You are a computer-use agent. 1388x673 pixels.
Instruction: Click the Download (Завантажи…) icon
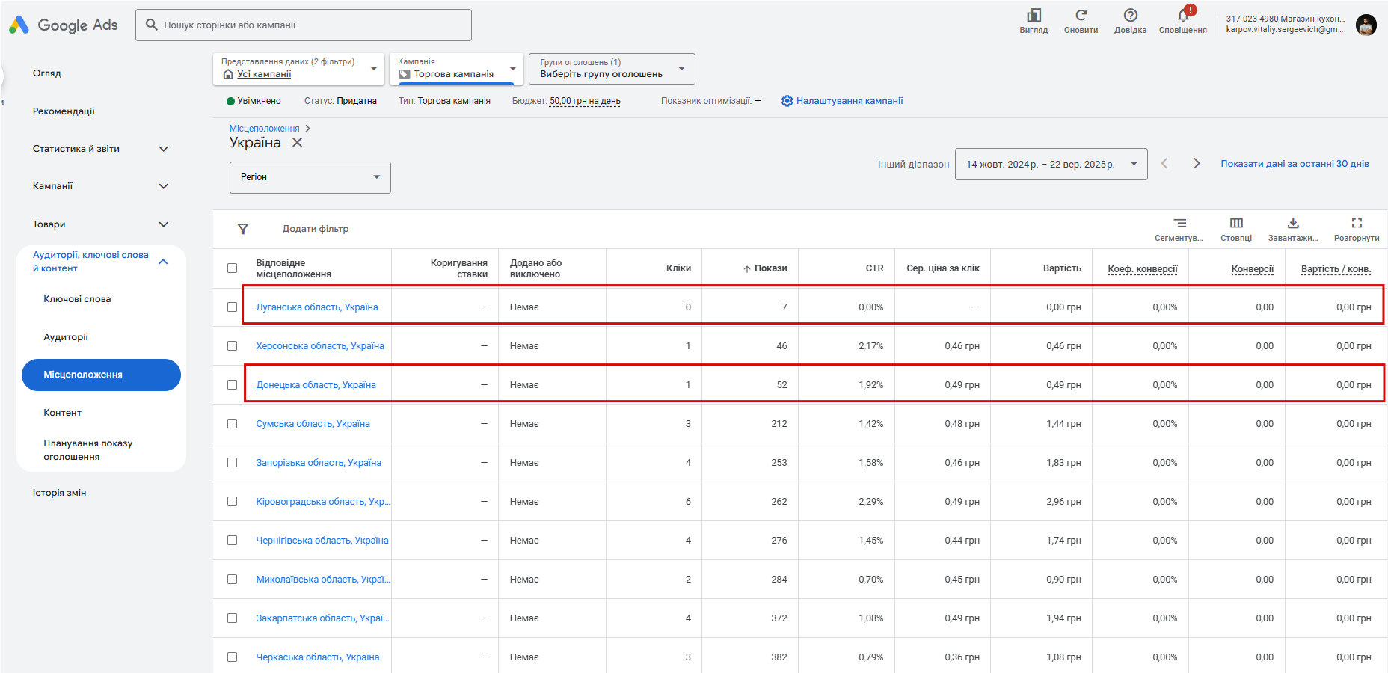click(1293, 224)
